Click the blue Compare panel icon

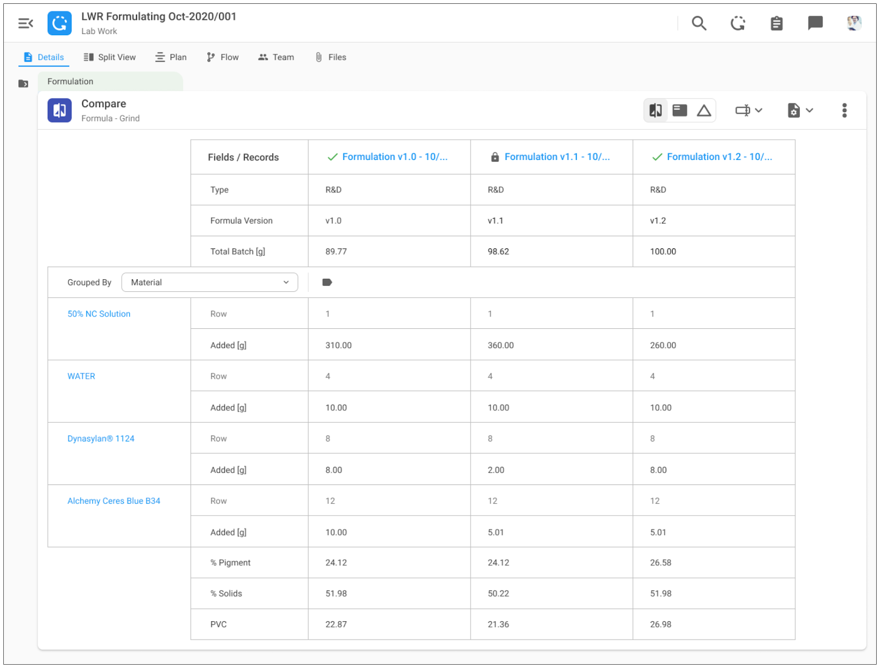click(59, 110)
